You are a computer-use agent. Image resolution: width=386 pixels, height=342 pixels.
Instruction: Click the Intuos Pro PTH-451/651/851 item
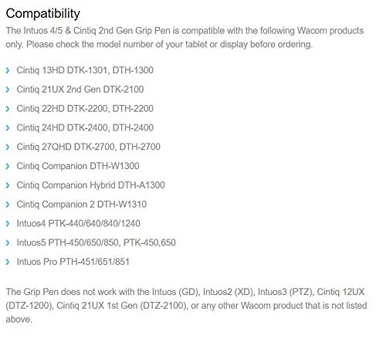coord(73,262)
